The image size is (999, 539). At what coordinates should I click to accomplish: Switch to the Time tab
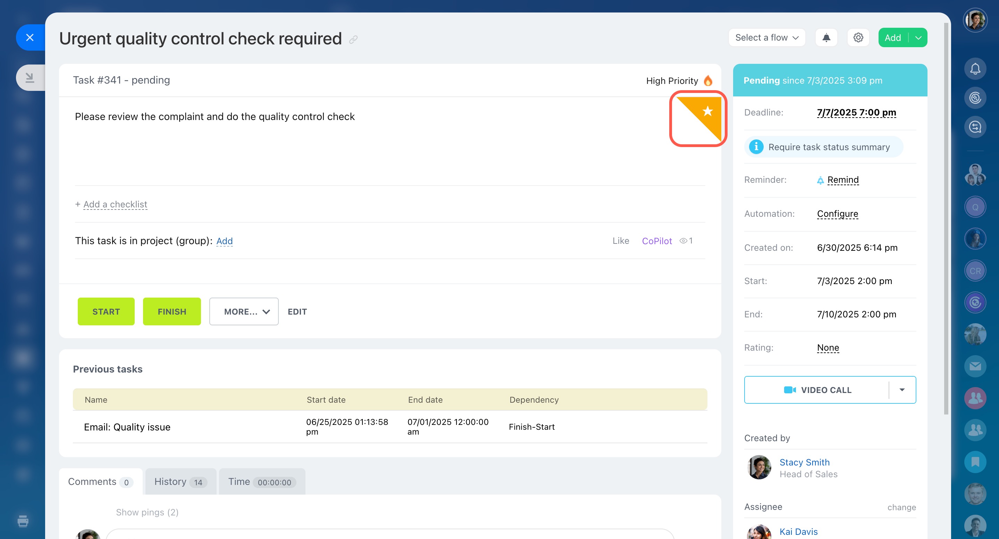point(262,482)
